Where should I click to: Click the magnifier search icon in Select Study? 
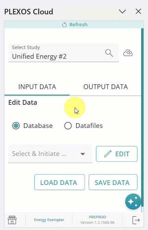(109, 53)
